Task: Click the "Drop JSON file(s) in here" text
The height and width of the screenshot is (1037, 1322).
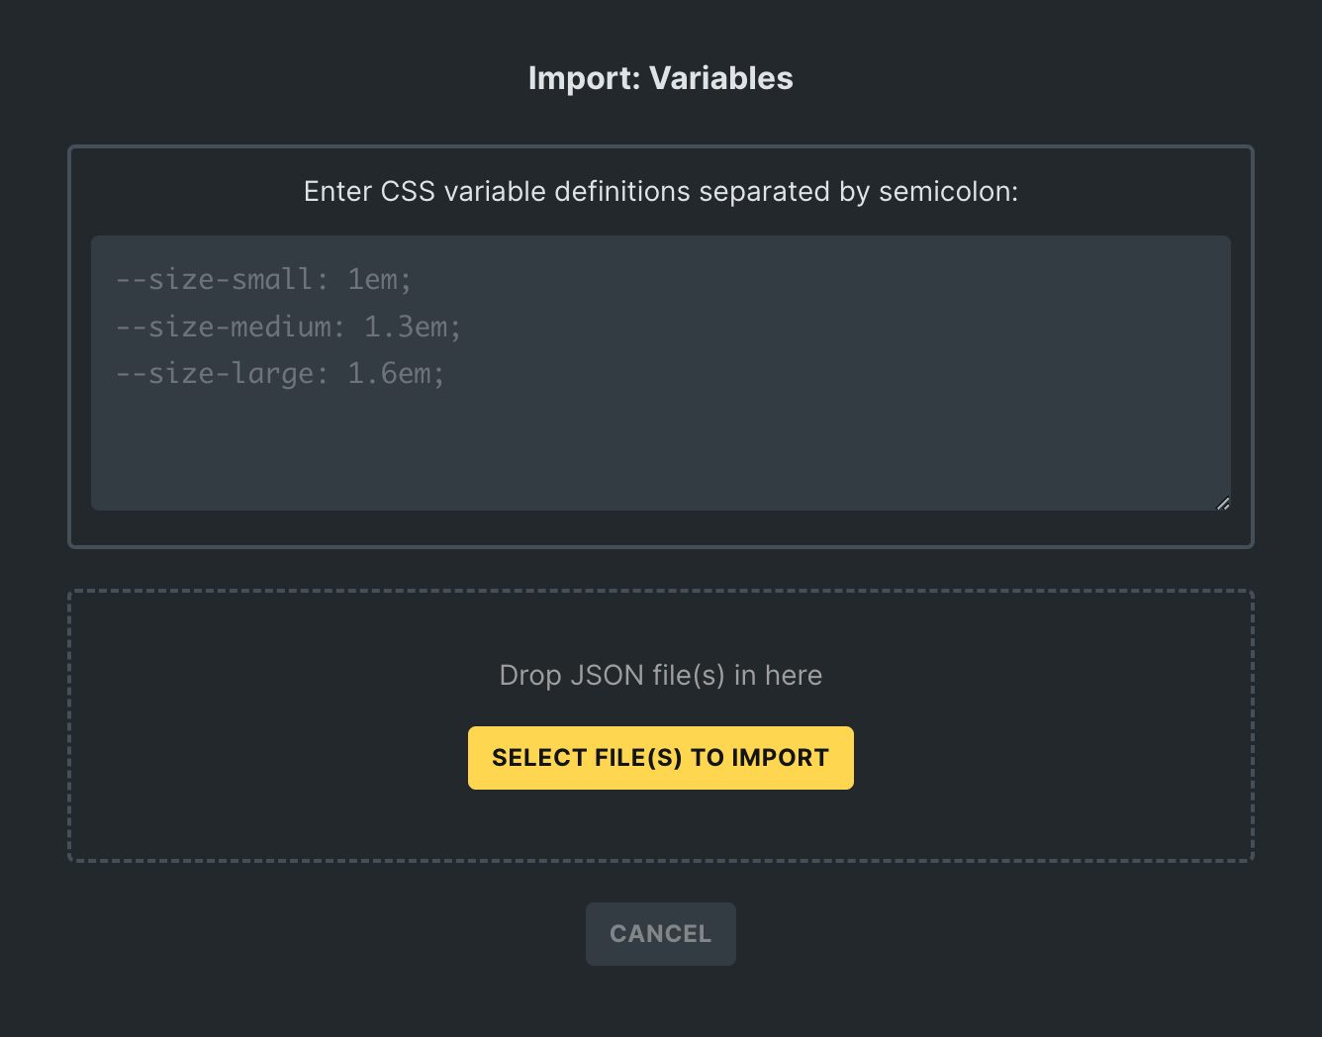Action: 660,675
